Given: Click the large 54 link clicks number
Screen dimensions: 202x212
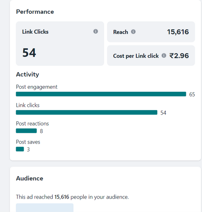Looking at the screenshot, I should click(x=29, y=53).
